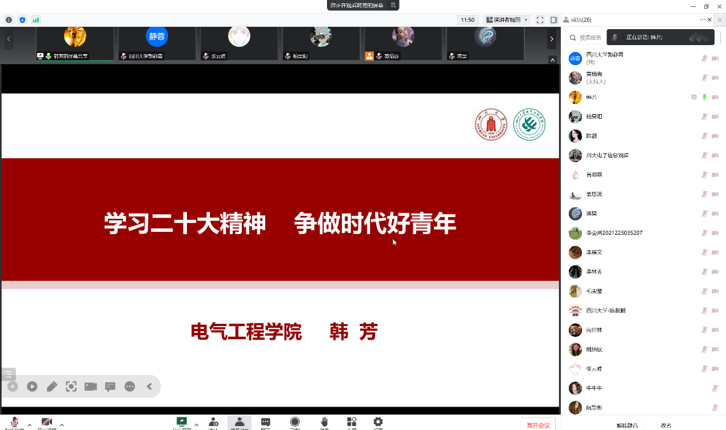Click the network signal strength icon
The height and width of the screenshot is (430, 726).
pyautogui.click(x=36, y=20)
